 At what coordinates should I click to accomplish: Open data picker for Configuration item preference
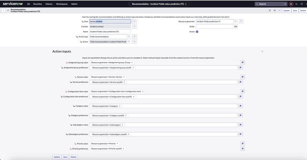pos(240,97)
